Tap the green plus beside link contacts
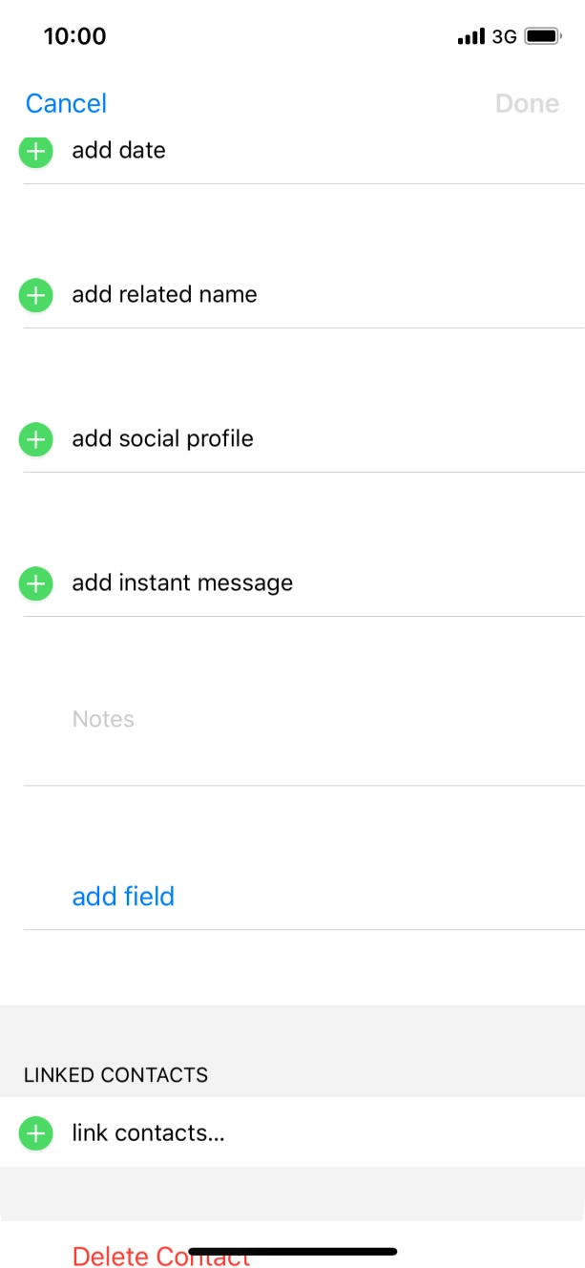The height and width of the screenshot is (1268, 585). 35,1133
